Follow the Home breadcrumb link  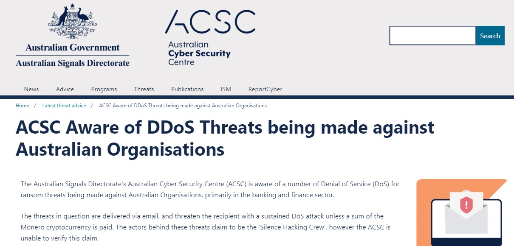click(x=23, y=106)
